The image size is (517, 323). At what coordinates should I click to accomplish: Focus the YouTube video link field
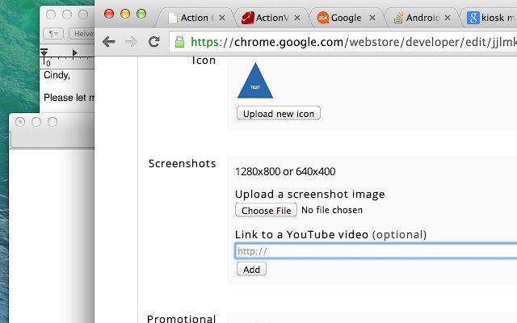point(376,251)
